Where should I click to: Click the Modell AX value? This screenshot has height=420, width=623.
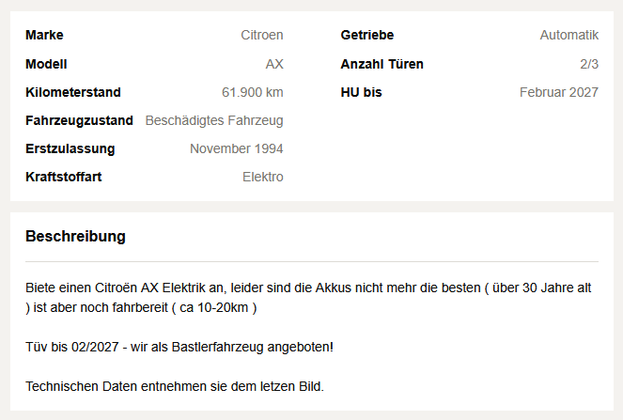(274, 64)
